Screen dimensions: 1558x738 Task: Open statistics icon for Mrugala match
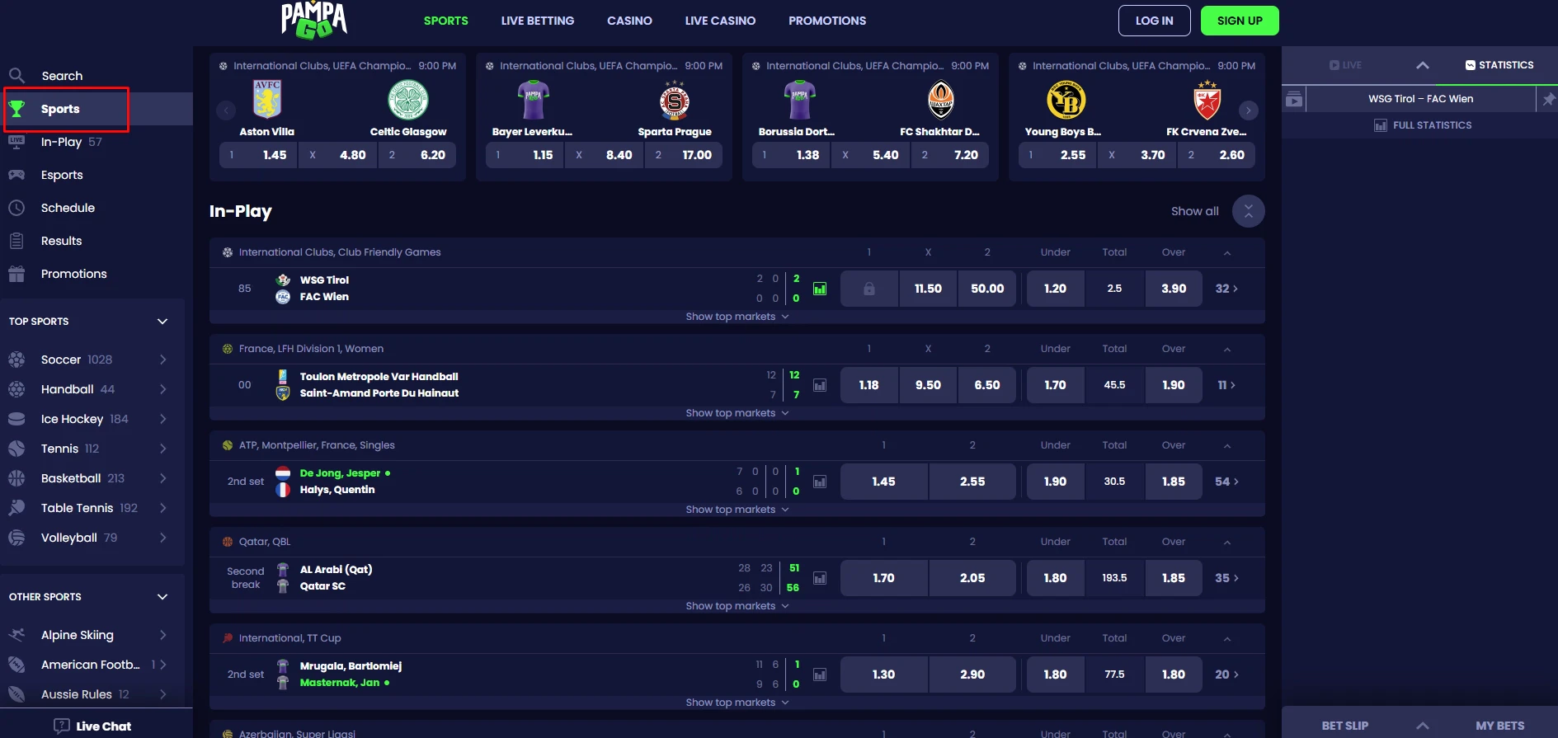(x=820, y=675)
